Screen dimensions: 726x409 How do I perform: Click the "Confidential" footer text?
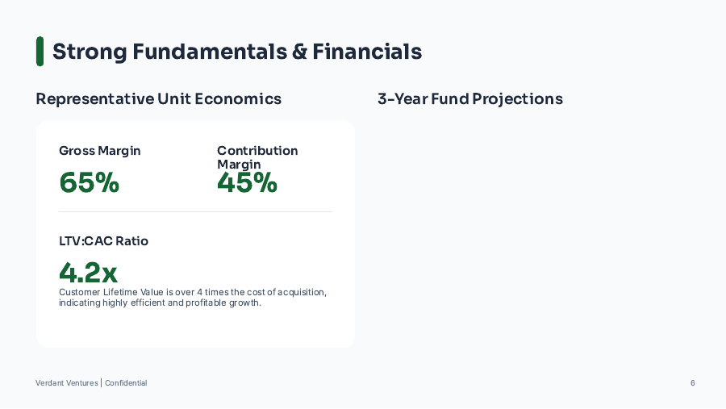126,383
